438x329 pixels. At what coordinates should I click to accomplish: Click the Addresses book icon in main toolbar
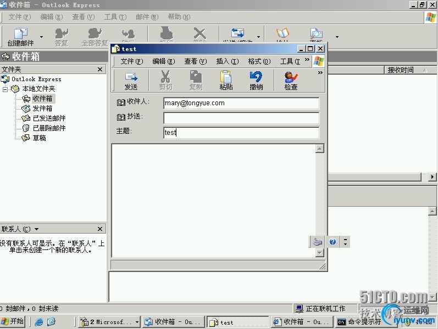tap(282, 33)
